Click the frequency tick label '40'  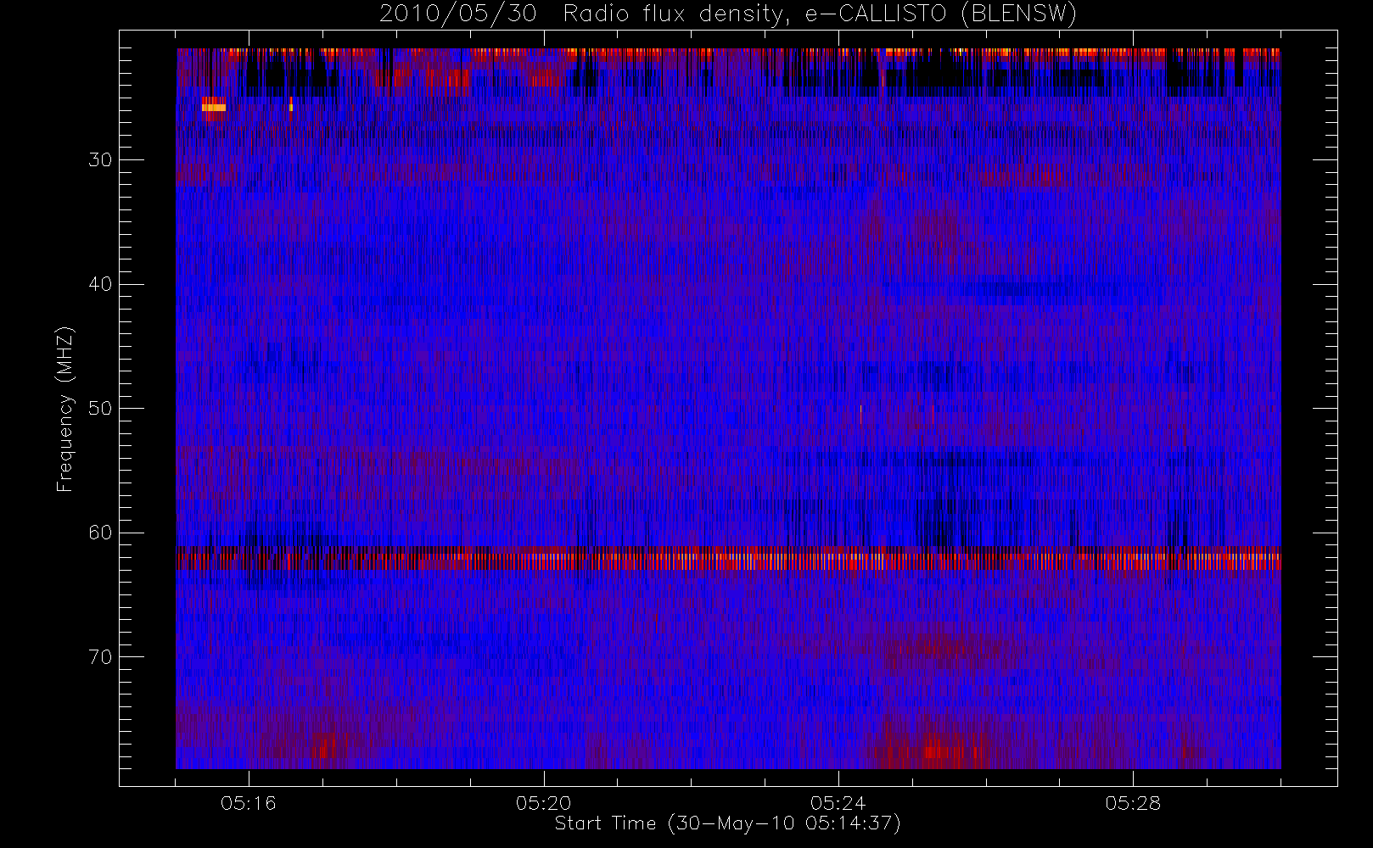click(100, 284)
